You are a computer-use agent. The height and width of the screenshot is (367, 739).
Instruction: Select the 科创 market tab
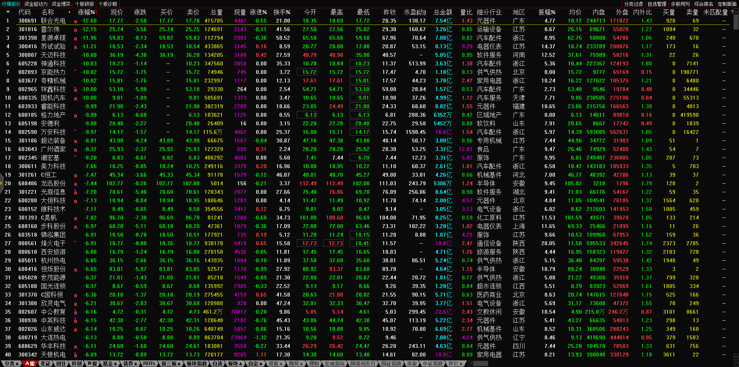pyautogui.click(x=77, y=363)
